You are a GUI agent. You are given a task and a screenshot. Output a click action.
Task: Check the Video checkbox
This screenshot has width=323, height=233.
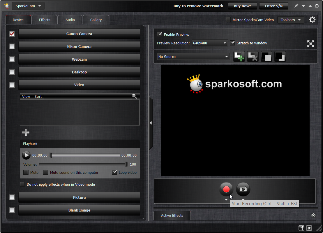pyautogui.click(x=12, y=84)
